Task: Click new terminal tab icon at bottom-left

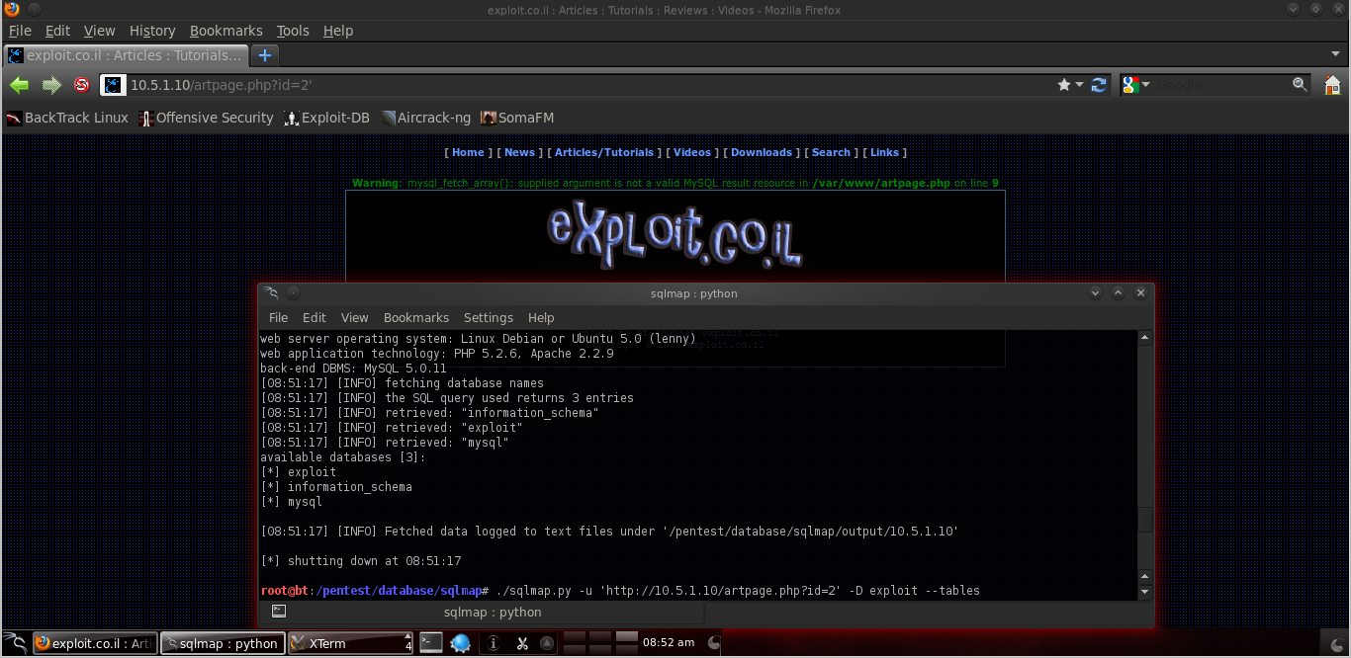Action: tap(278, 612)
